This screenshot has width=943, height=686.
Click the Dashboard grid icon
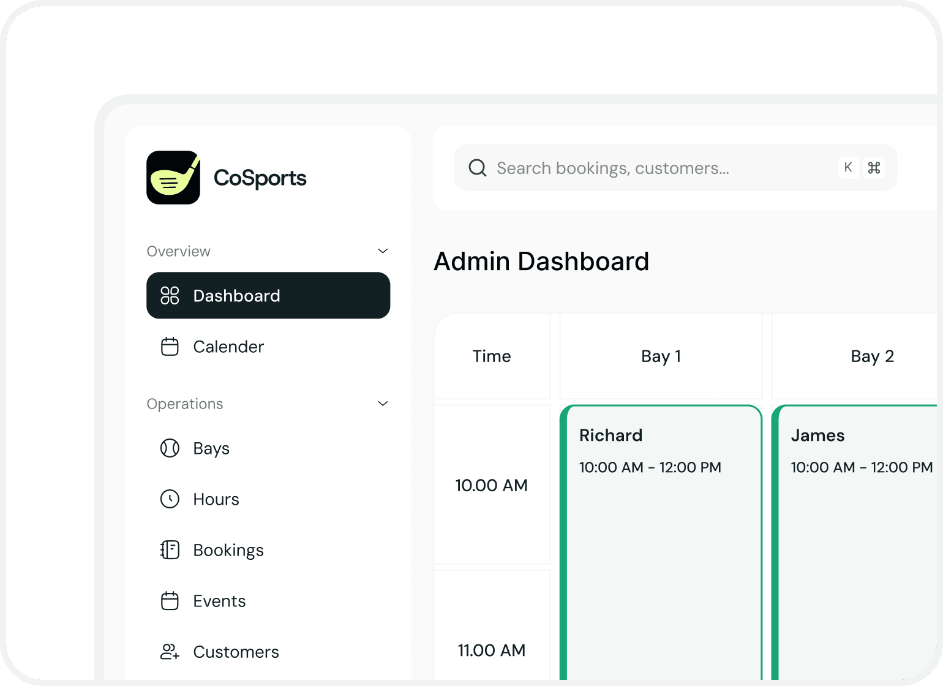170,295
